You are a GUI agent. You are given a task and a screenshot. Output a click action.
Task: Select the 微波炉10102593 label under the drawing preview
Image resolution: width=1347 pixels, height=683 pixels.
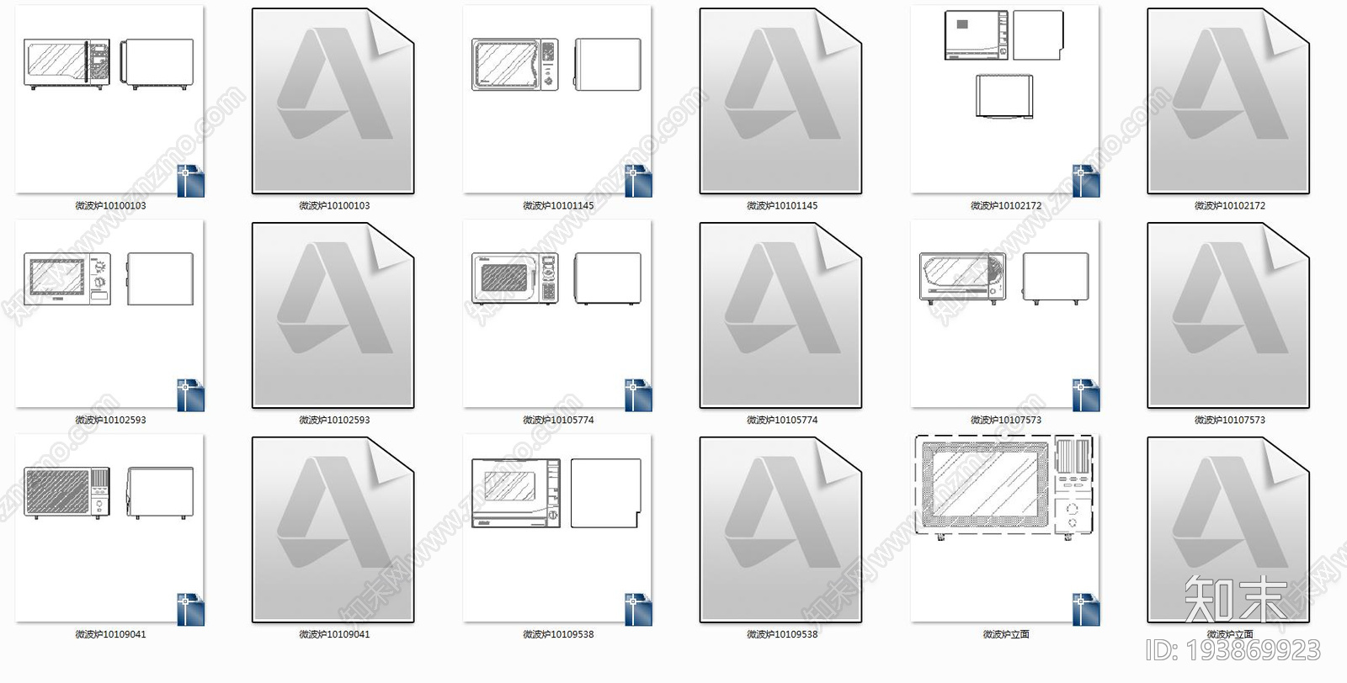pyautogui.click(x=110, y=420)
